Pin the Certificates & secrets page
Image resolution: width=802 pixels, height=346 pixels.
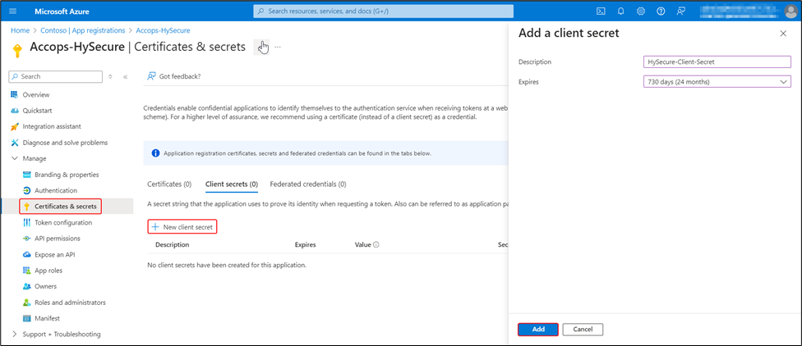pyautogui.click(x=261, y=47)
